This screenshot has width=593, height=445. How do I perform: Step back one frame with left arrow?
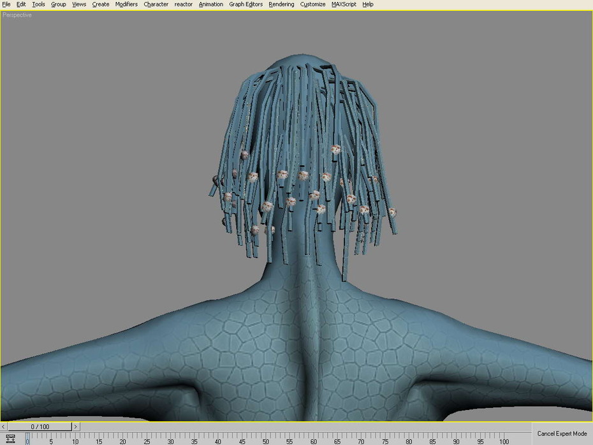tap(3, 427)
